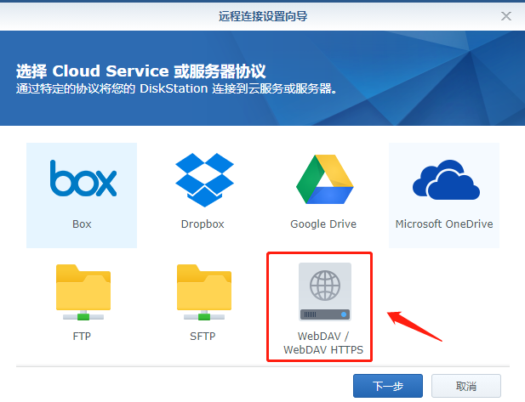
Task: Click the 下一步 (Next) button
Action: click(x=388, y=386)
